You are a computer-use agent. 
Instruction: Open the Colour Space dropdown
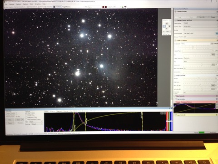(201, 23)
